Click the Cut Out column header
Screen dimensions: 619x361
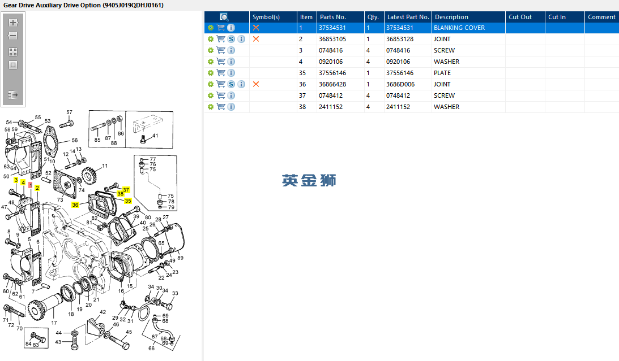pyautogui.click(x=525, y=17)
